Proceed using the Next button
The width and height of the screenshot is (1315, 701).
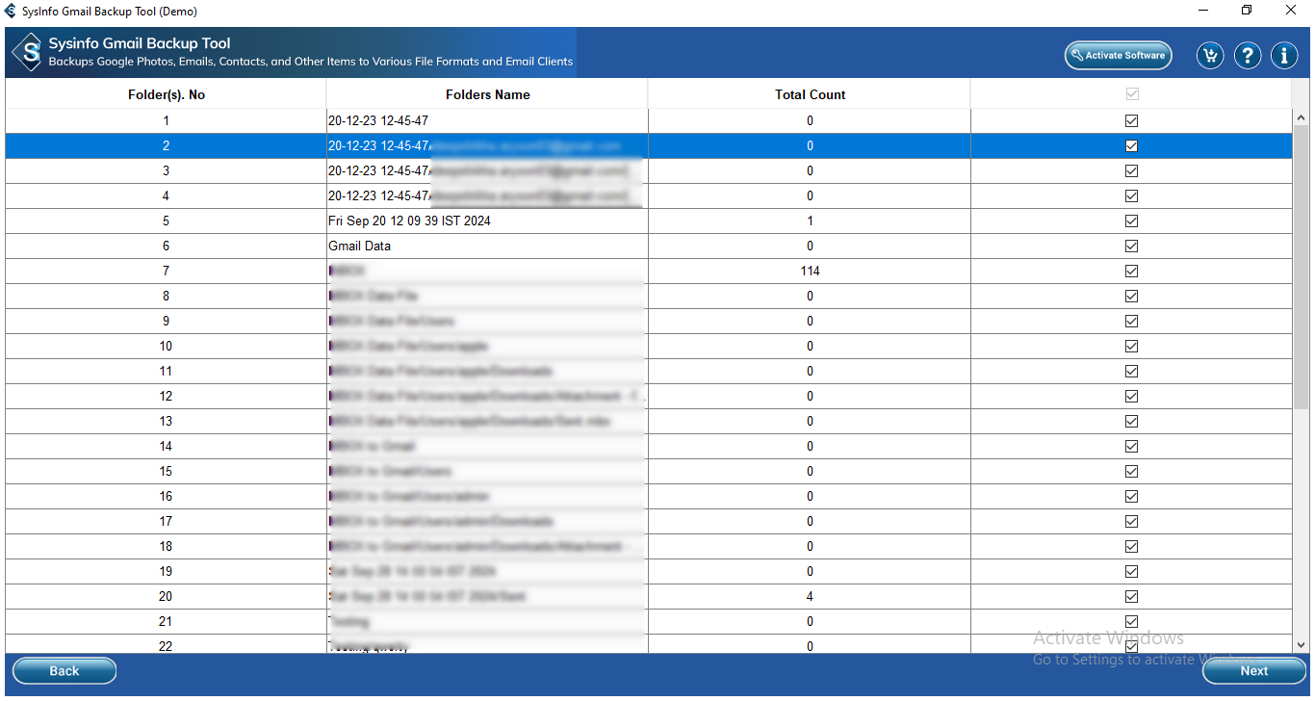coord(1253,670)
